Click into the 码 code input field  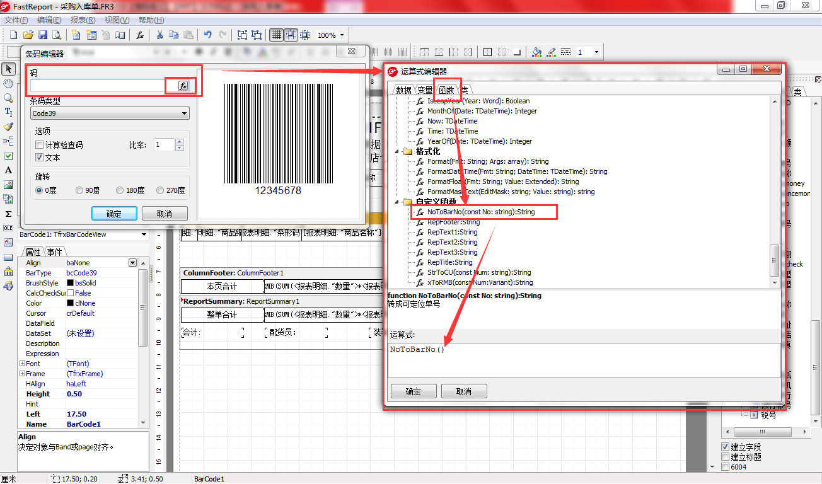click(103, 86)
